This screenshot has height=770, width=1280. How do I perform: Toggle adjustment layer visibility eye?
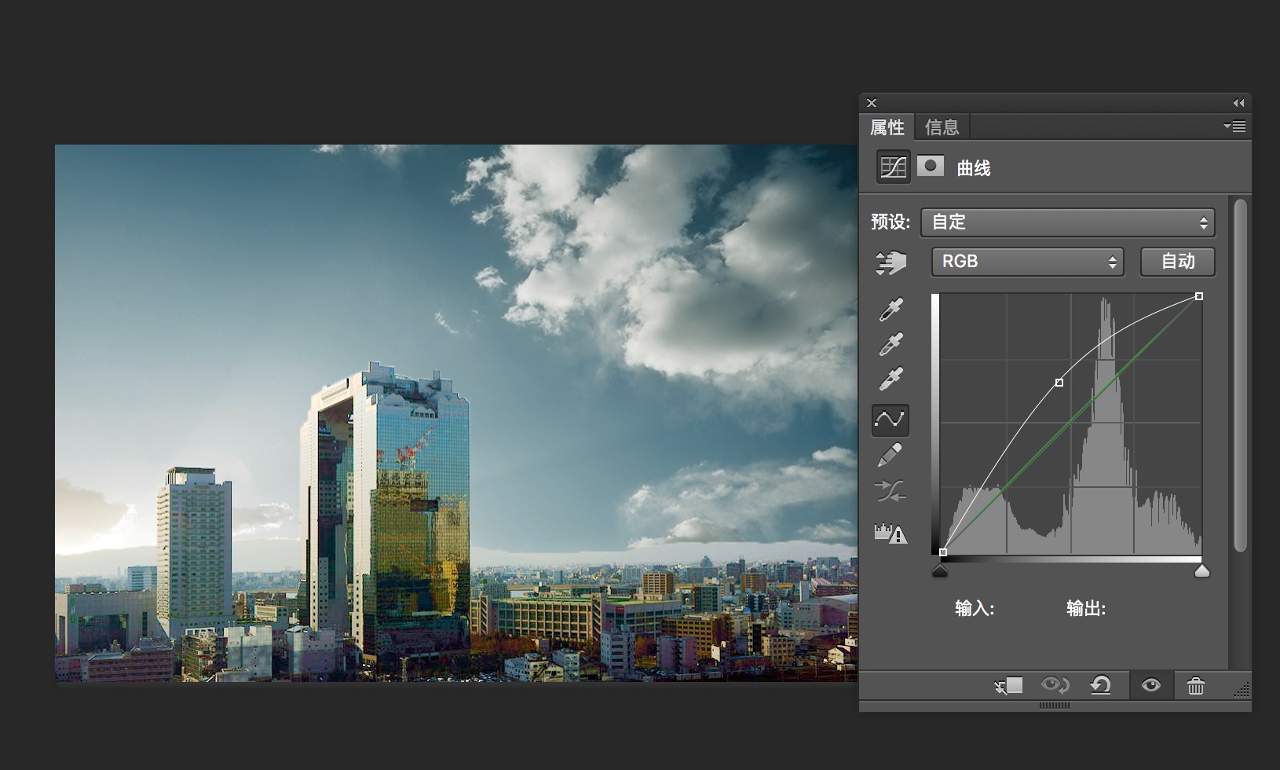click(x=1151, y=686)
